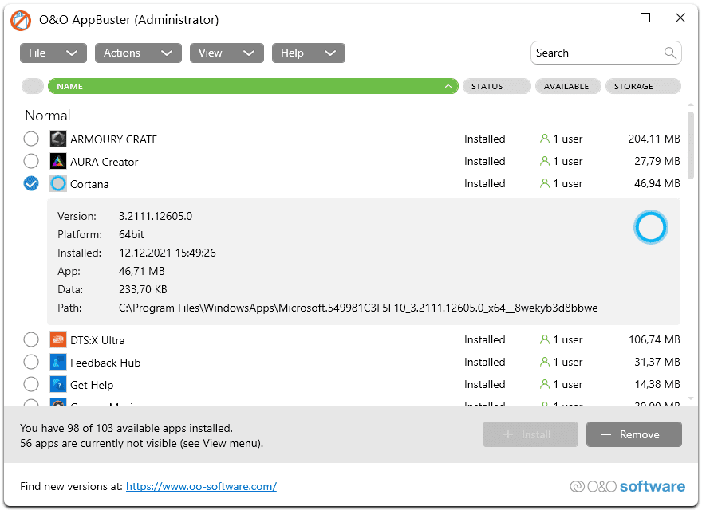Expand the Actions dropdown menu
Viewport: 702px width, 510px height.
138,53
